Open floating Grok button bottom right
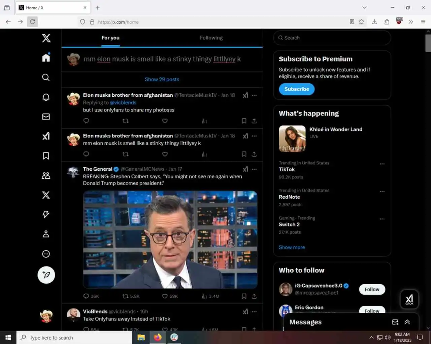 (409, 299)
